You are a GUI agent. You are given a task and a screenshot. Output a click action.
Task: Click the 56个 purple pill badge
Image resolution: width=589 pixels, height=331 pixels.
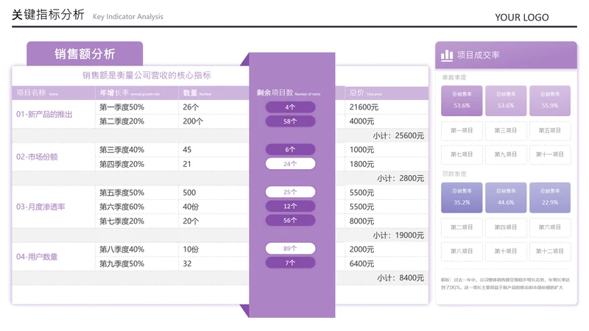290,221
